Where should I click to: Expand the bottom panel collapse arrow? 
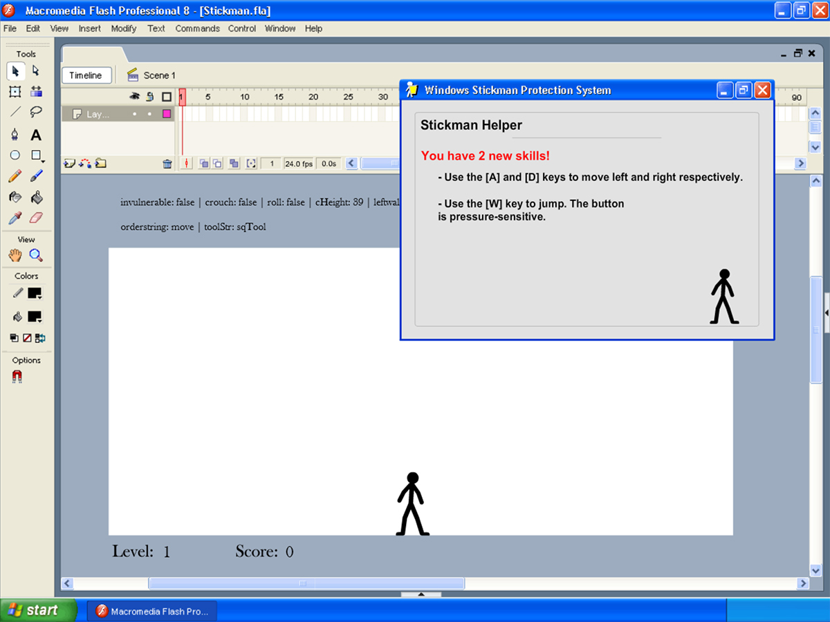click(x=421, y=594)
